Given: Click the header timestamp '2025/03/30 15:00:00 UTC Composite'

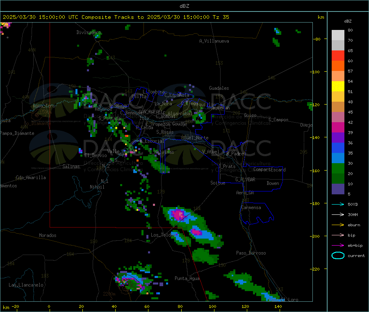Looking at the screenshot, I should point(57,17).
